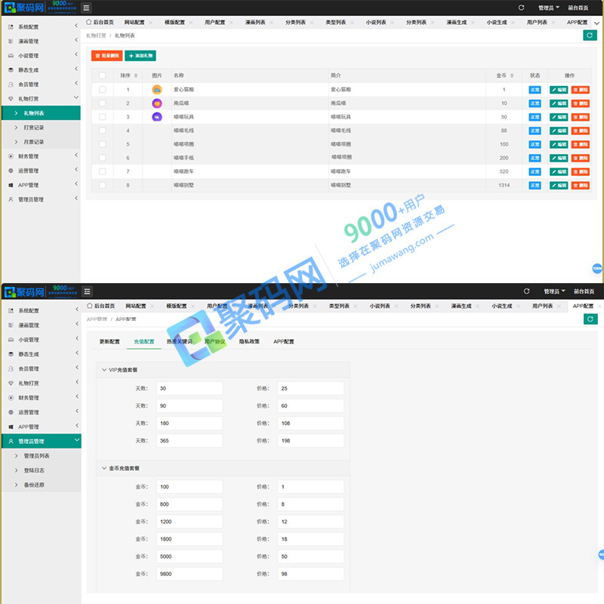Click header refresh icon on APP config page

pyautogui.click(x=526, y=291)
